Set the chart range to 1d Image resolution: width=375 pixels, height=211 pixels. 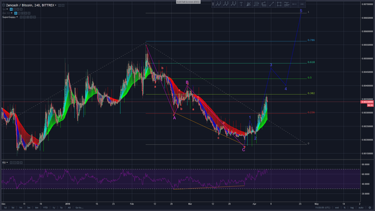(5, 207)
